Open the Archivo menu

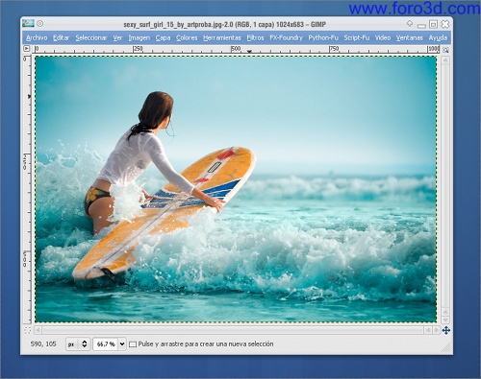pos(37,37)
